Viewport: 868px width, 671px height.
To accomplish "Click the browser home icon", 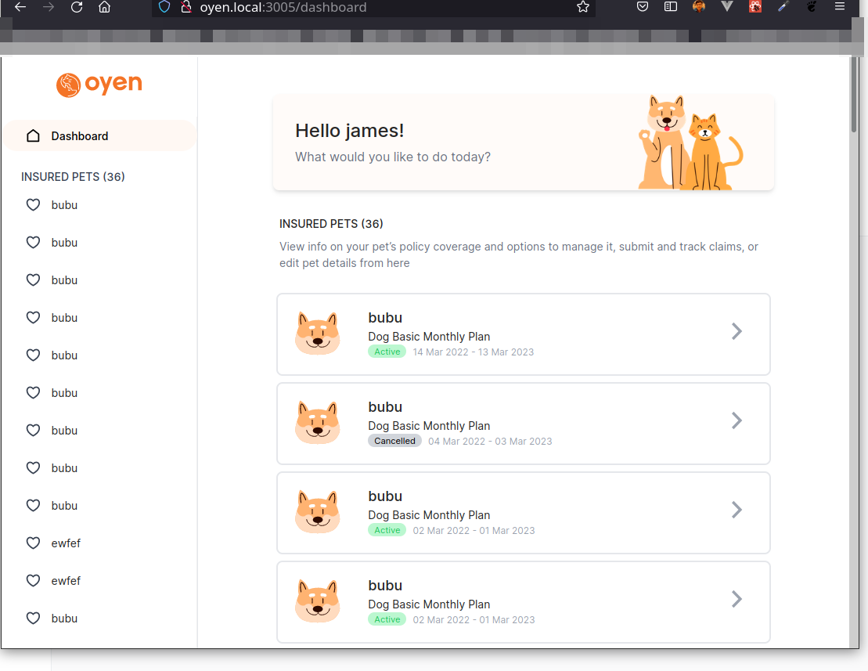I will (x=104, y=7).
